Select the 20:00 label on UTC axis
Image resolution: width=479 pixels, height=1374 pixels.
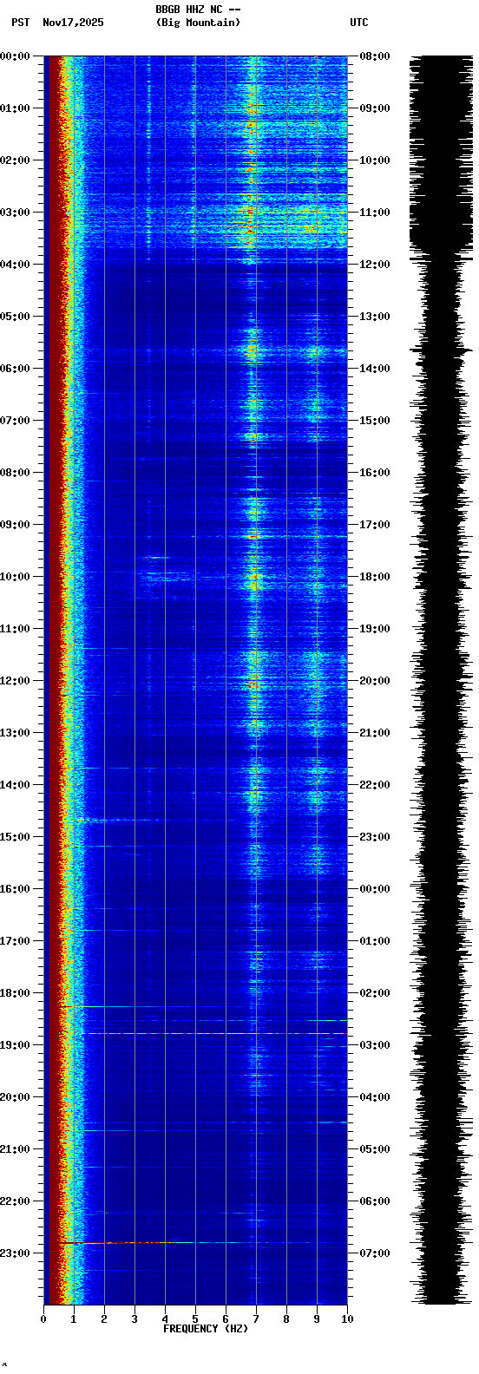click(375, 681)
